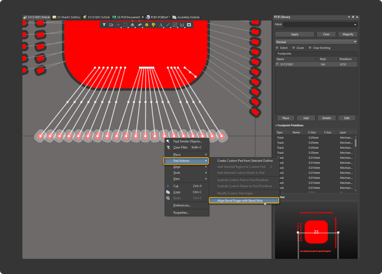
Task: Select the Place Line tool
Action: click(x=168, y=25)
